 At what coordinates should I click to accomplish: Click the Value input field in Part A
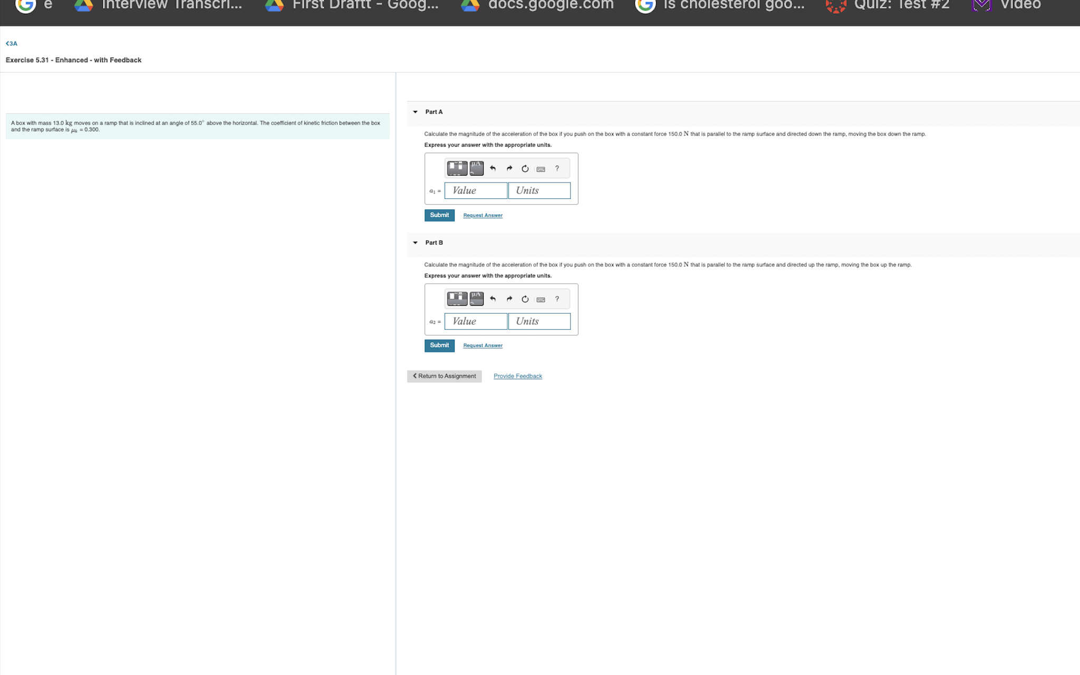pos(475,190)
